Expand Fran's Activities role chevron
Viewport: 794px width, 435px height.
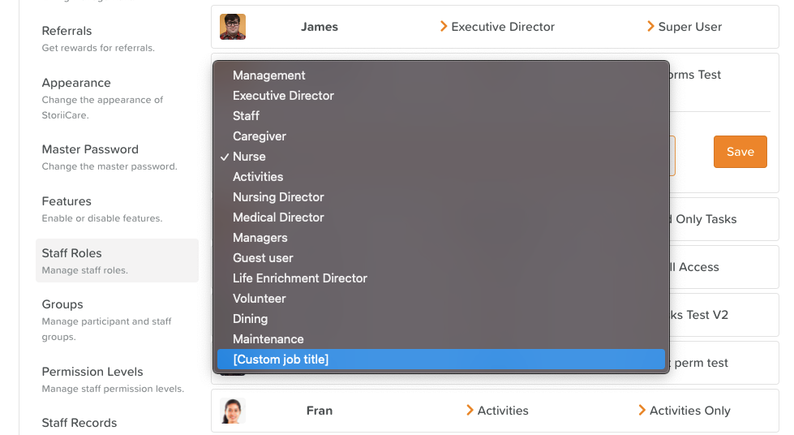(x=470, y=410)
